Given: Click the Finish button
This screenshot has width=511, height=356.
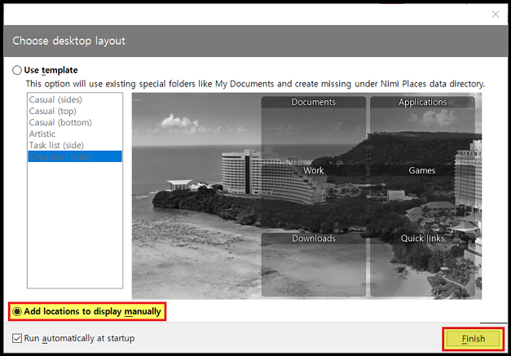Looking at the screenshot, I should click(473, 339).
